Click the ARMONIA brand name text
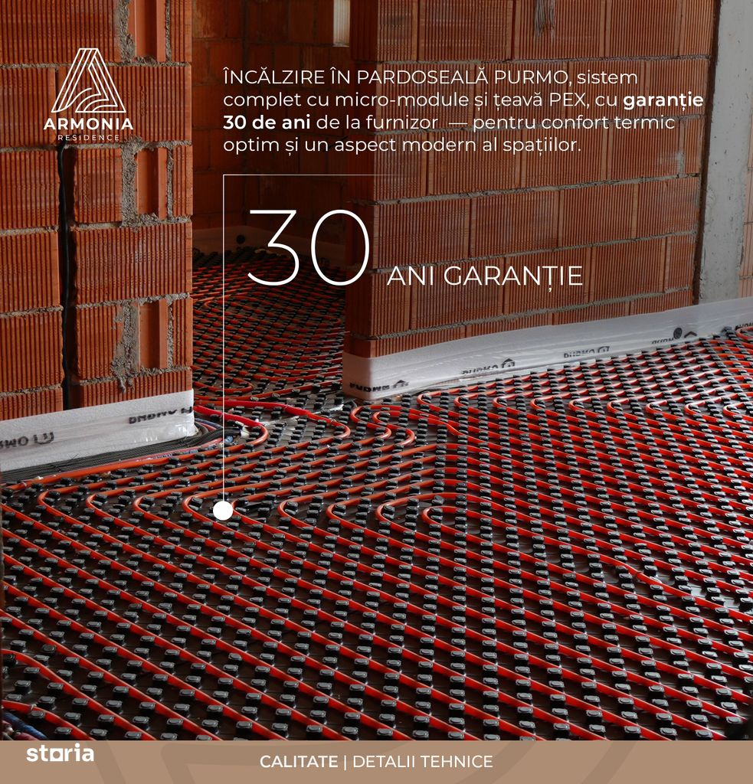The width and height of the screenshot is (753, 784). [88, 123]
